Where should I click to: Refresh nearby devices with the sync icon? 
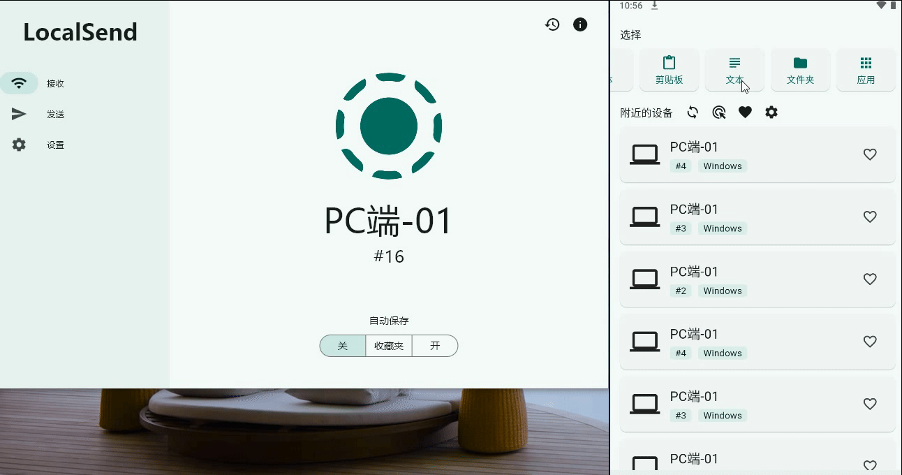(x=693, y=112)
